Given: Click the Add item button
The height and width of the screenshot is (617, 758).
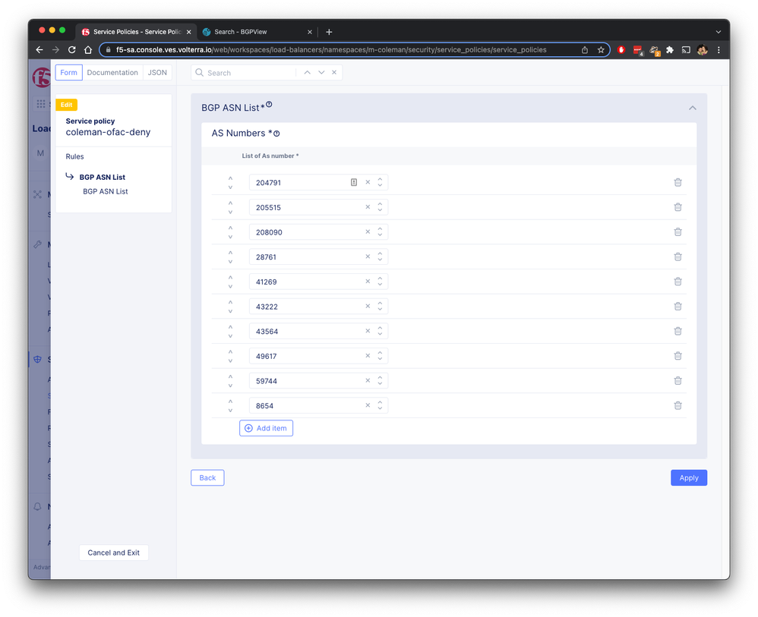Looking at the screenshot, I should coord(266,428).
